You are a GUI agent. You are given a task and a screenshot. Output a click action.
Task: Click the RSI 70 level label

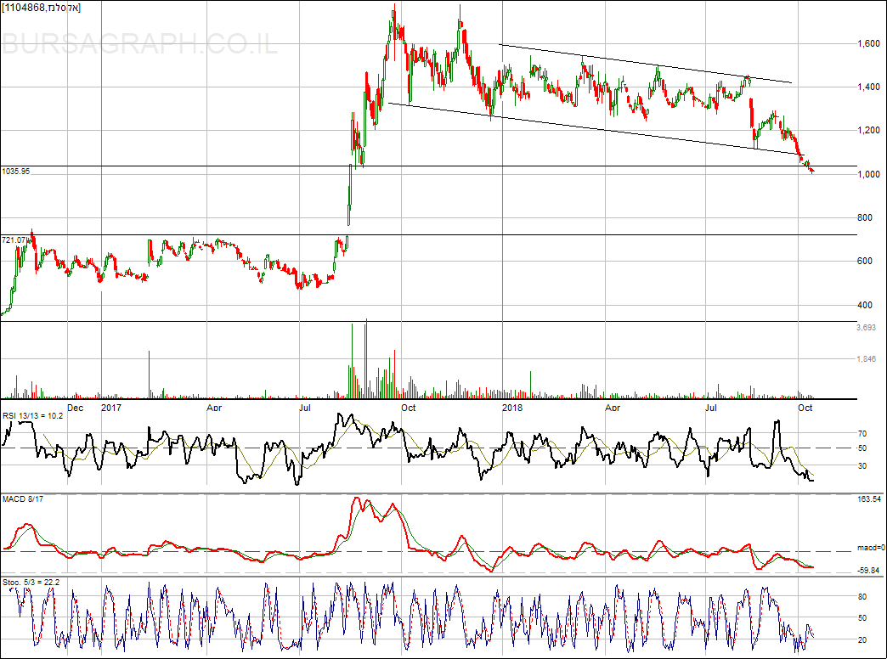pos(862,434)
